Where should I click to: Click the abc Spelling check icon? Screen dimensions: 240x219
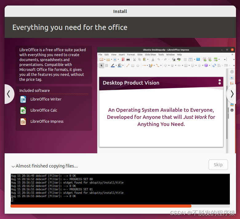(179, 60)
